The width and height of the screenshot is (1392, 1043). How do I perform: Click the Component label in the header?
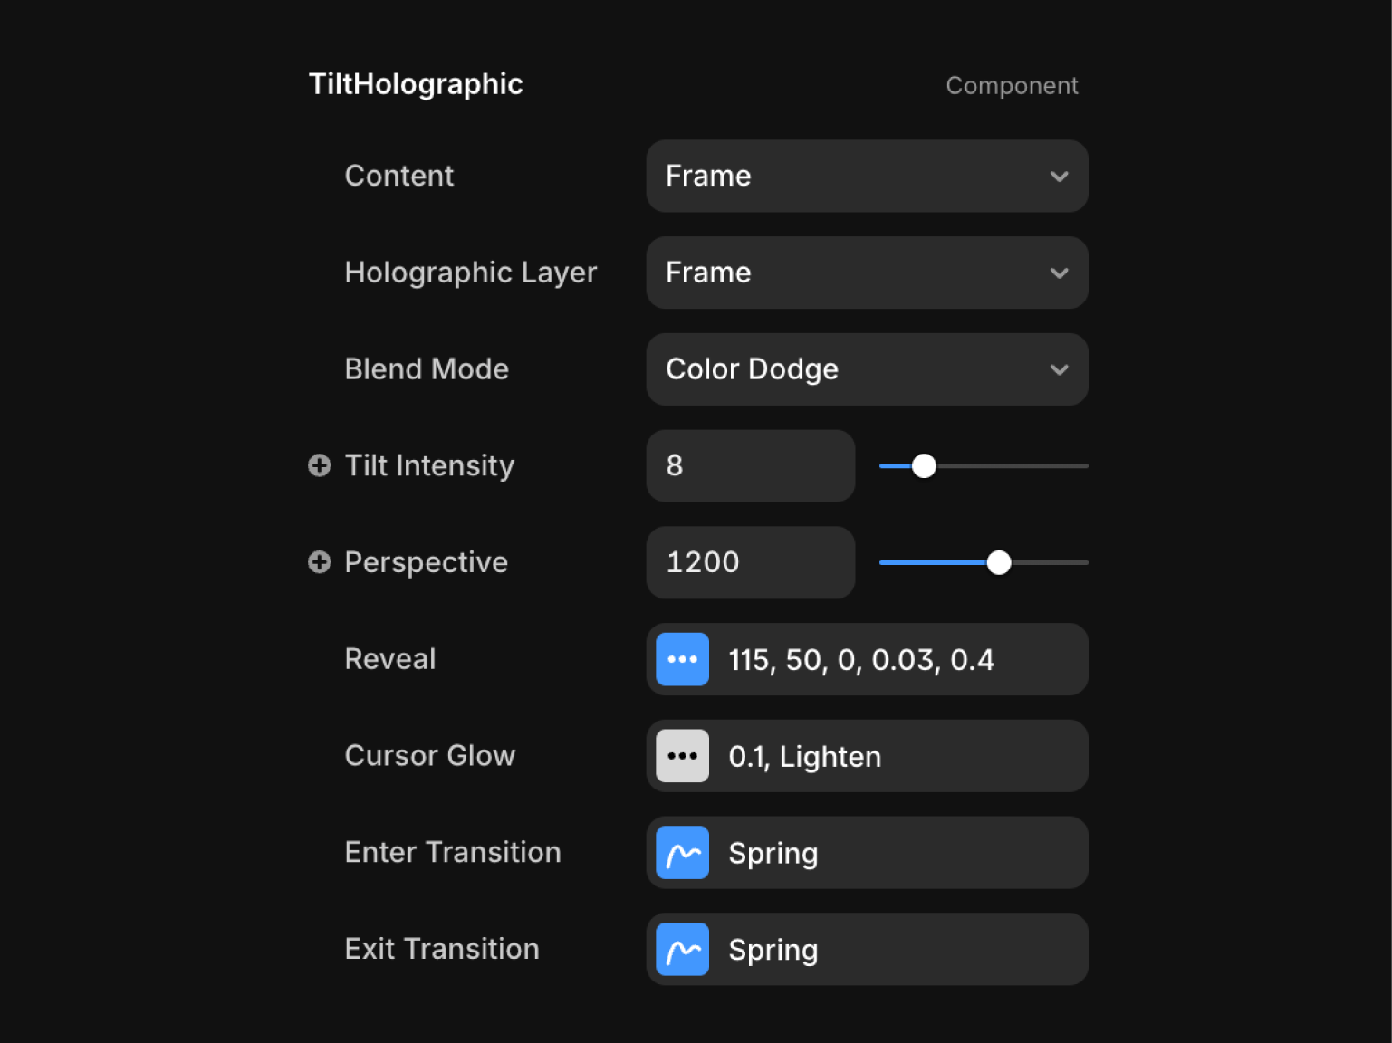coord(1012,86)
